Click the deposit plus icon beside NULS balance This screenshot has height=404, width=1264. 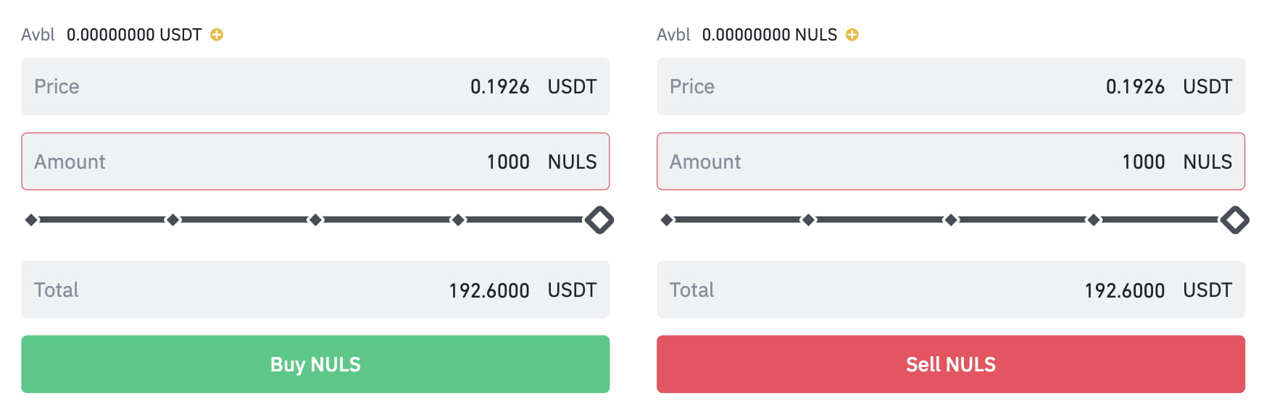[852, 35]
